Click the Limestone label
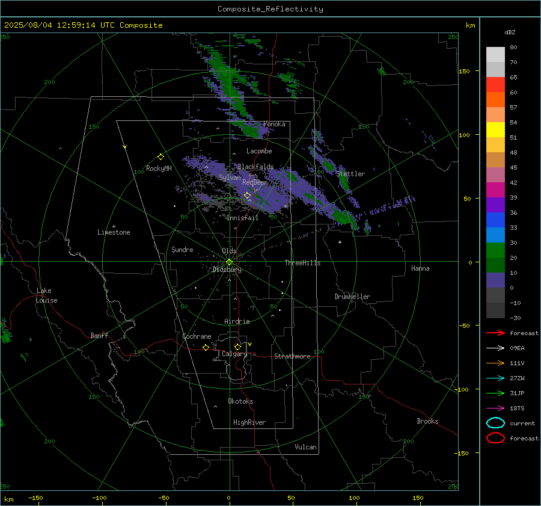Screen dimensions: 541x506 pos(114,232)
